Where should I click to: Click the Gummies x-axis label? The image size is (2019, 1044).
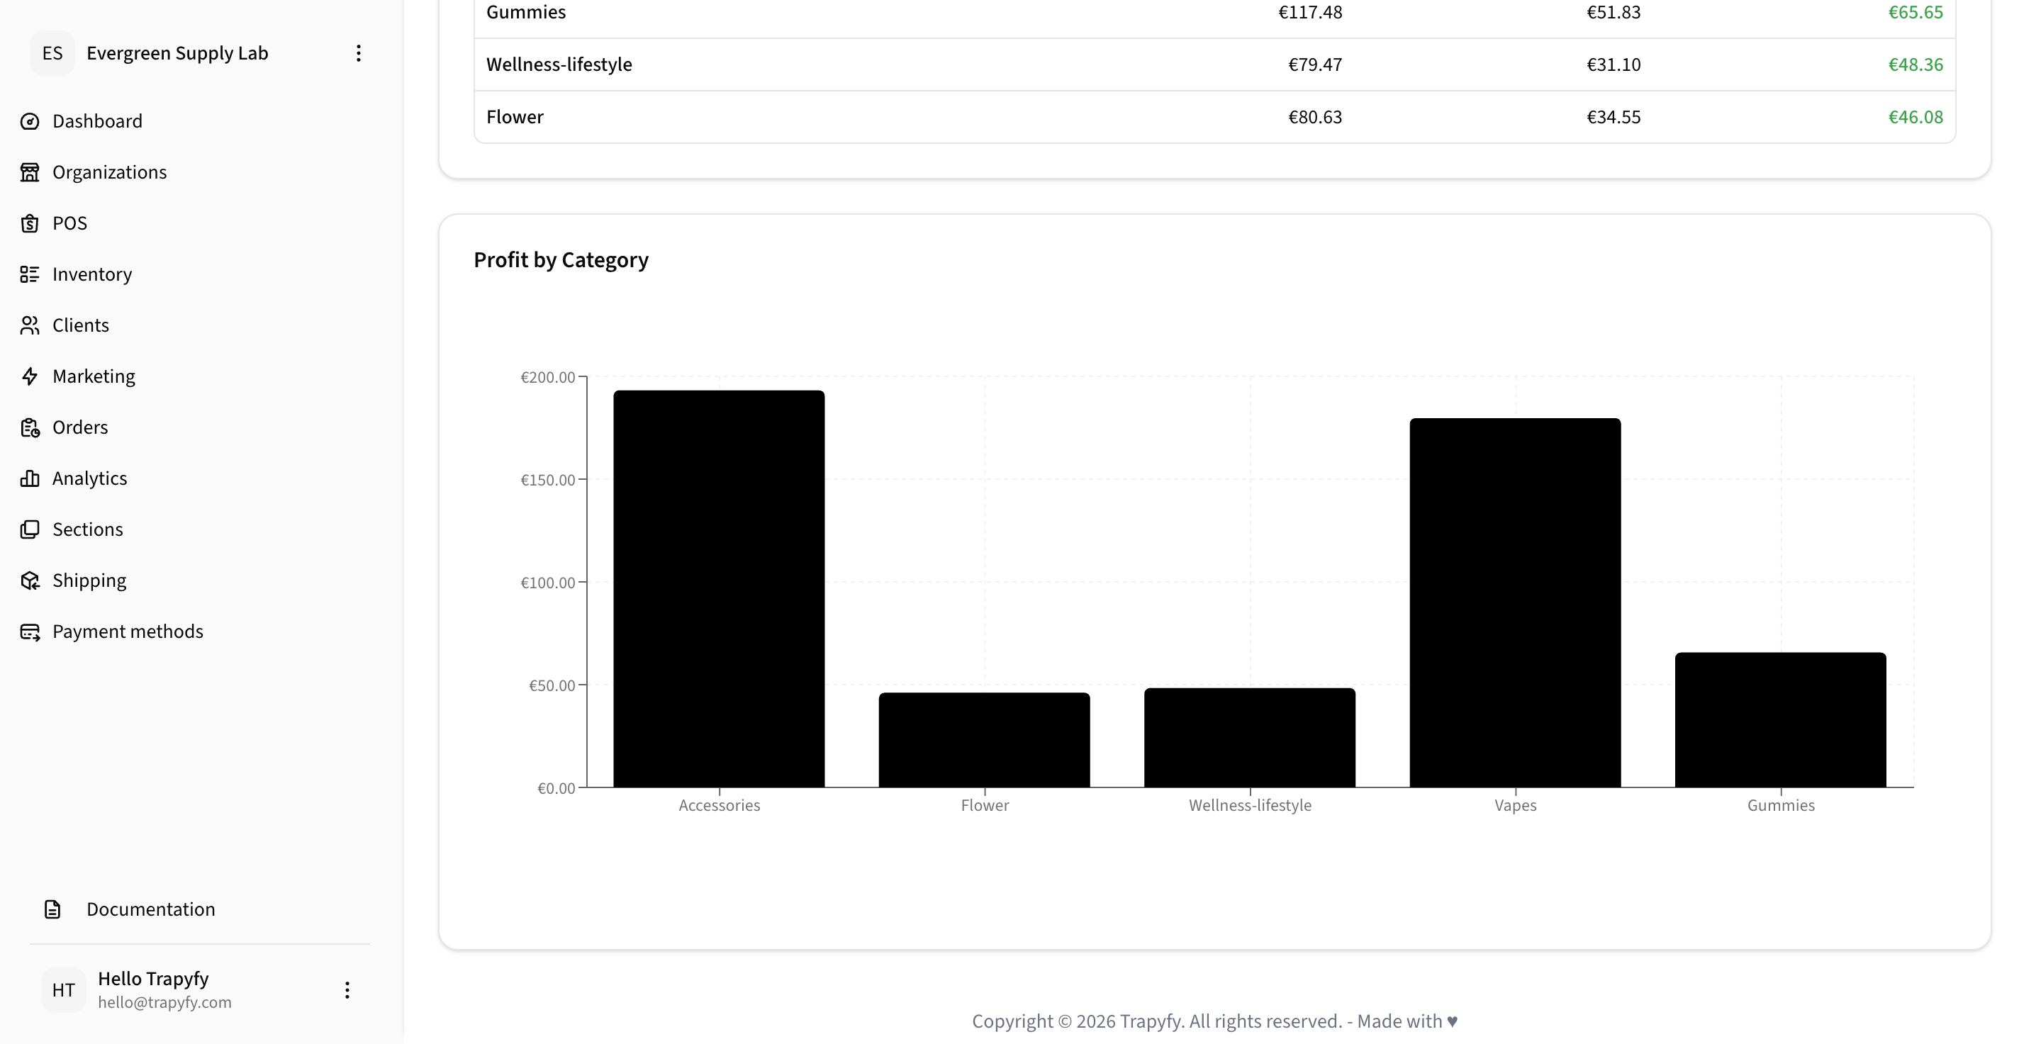tap(1781, 805)
